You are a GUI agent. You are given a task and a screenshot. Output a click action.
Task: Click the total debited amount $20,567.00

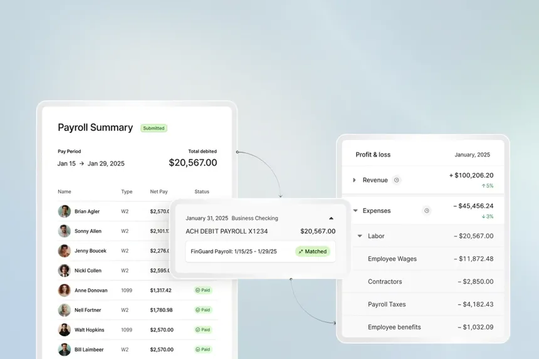click(x=193, y=162)
